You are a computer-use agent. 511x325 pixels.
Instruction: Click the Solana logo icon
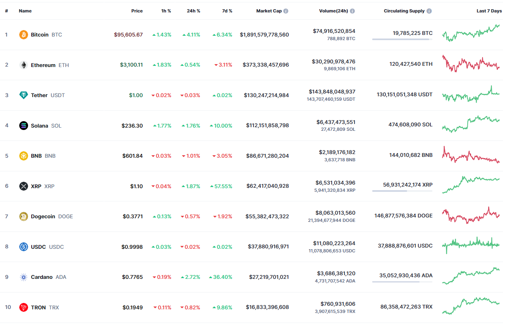(24, 126)
